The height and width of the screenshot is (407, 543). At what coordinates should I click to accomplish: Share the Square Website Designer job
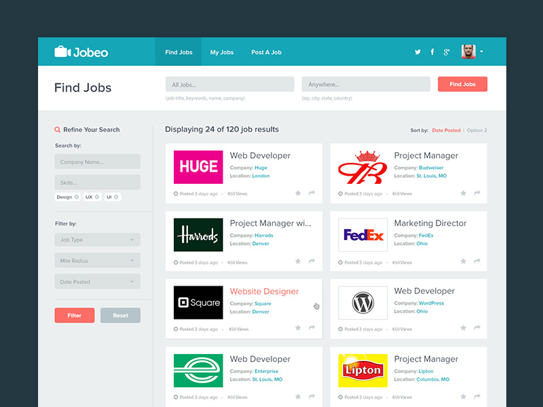pos(312,328)
